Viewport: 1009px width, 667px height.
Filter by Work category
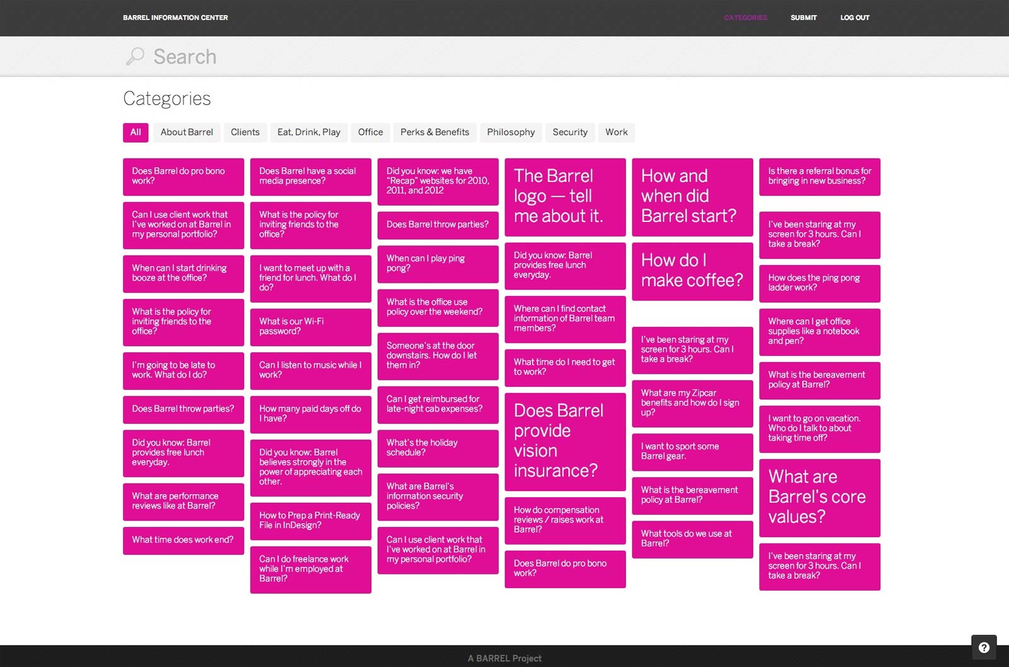point(617,133)
